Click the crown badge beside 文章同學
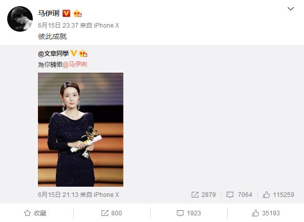 (x=83, y=54)
